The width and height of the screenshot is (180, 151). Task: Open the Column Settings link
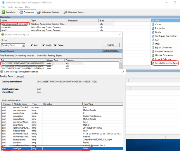click(x=111, y=51)
